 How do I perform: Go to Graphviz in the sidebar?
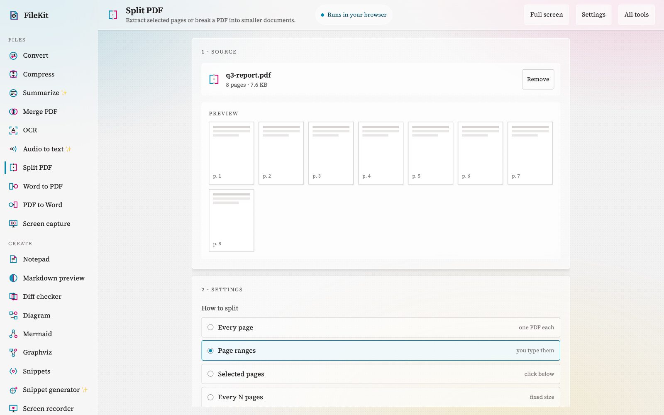coord(49,353)
